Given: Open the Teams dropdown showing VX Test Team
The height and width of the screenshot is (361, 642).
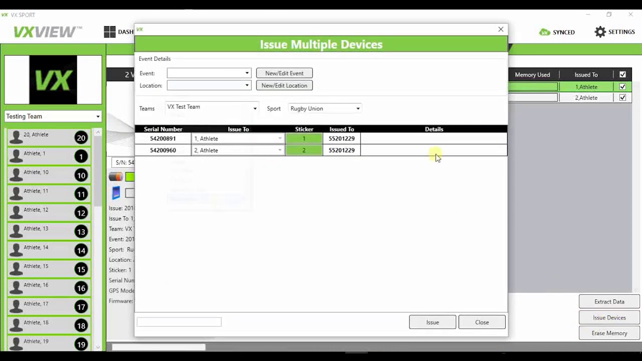Looking at the screenshot, I should coord(212,108).
